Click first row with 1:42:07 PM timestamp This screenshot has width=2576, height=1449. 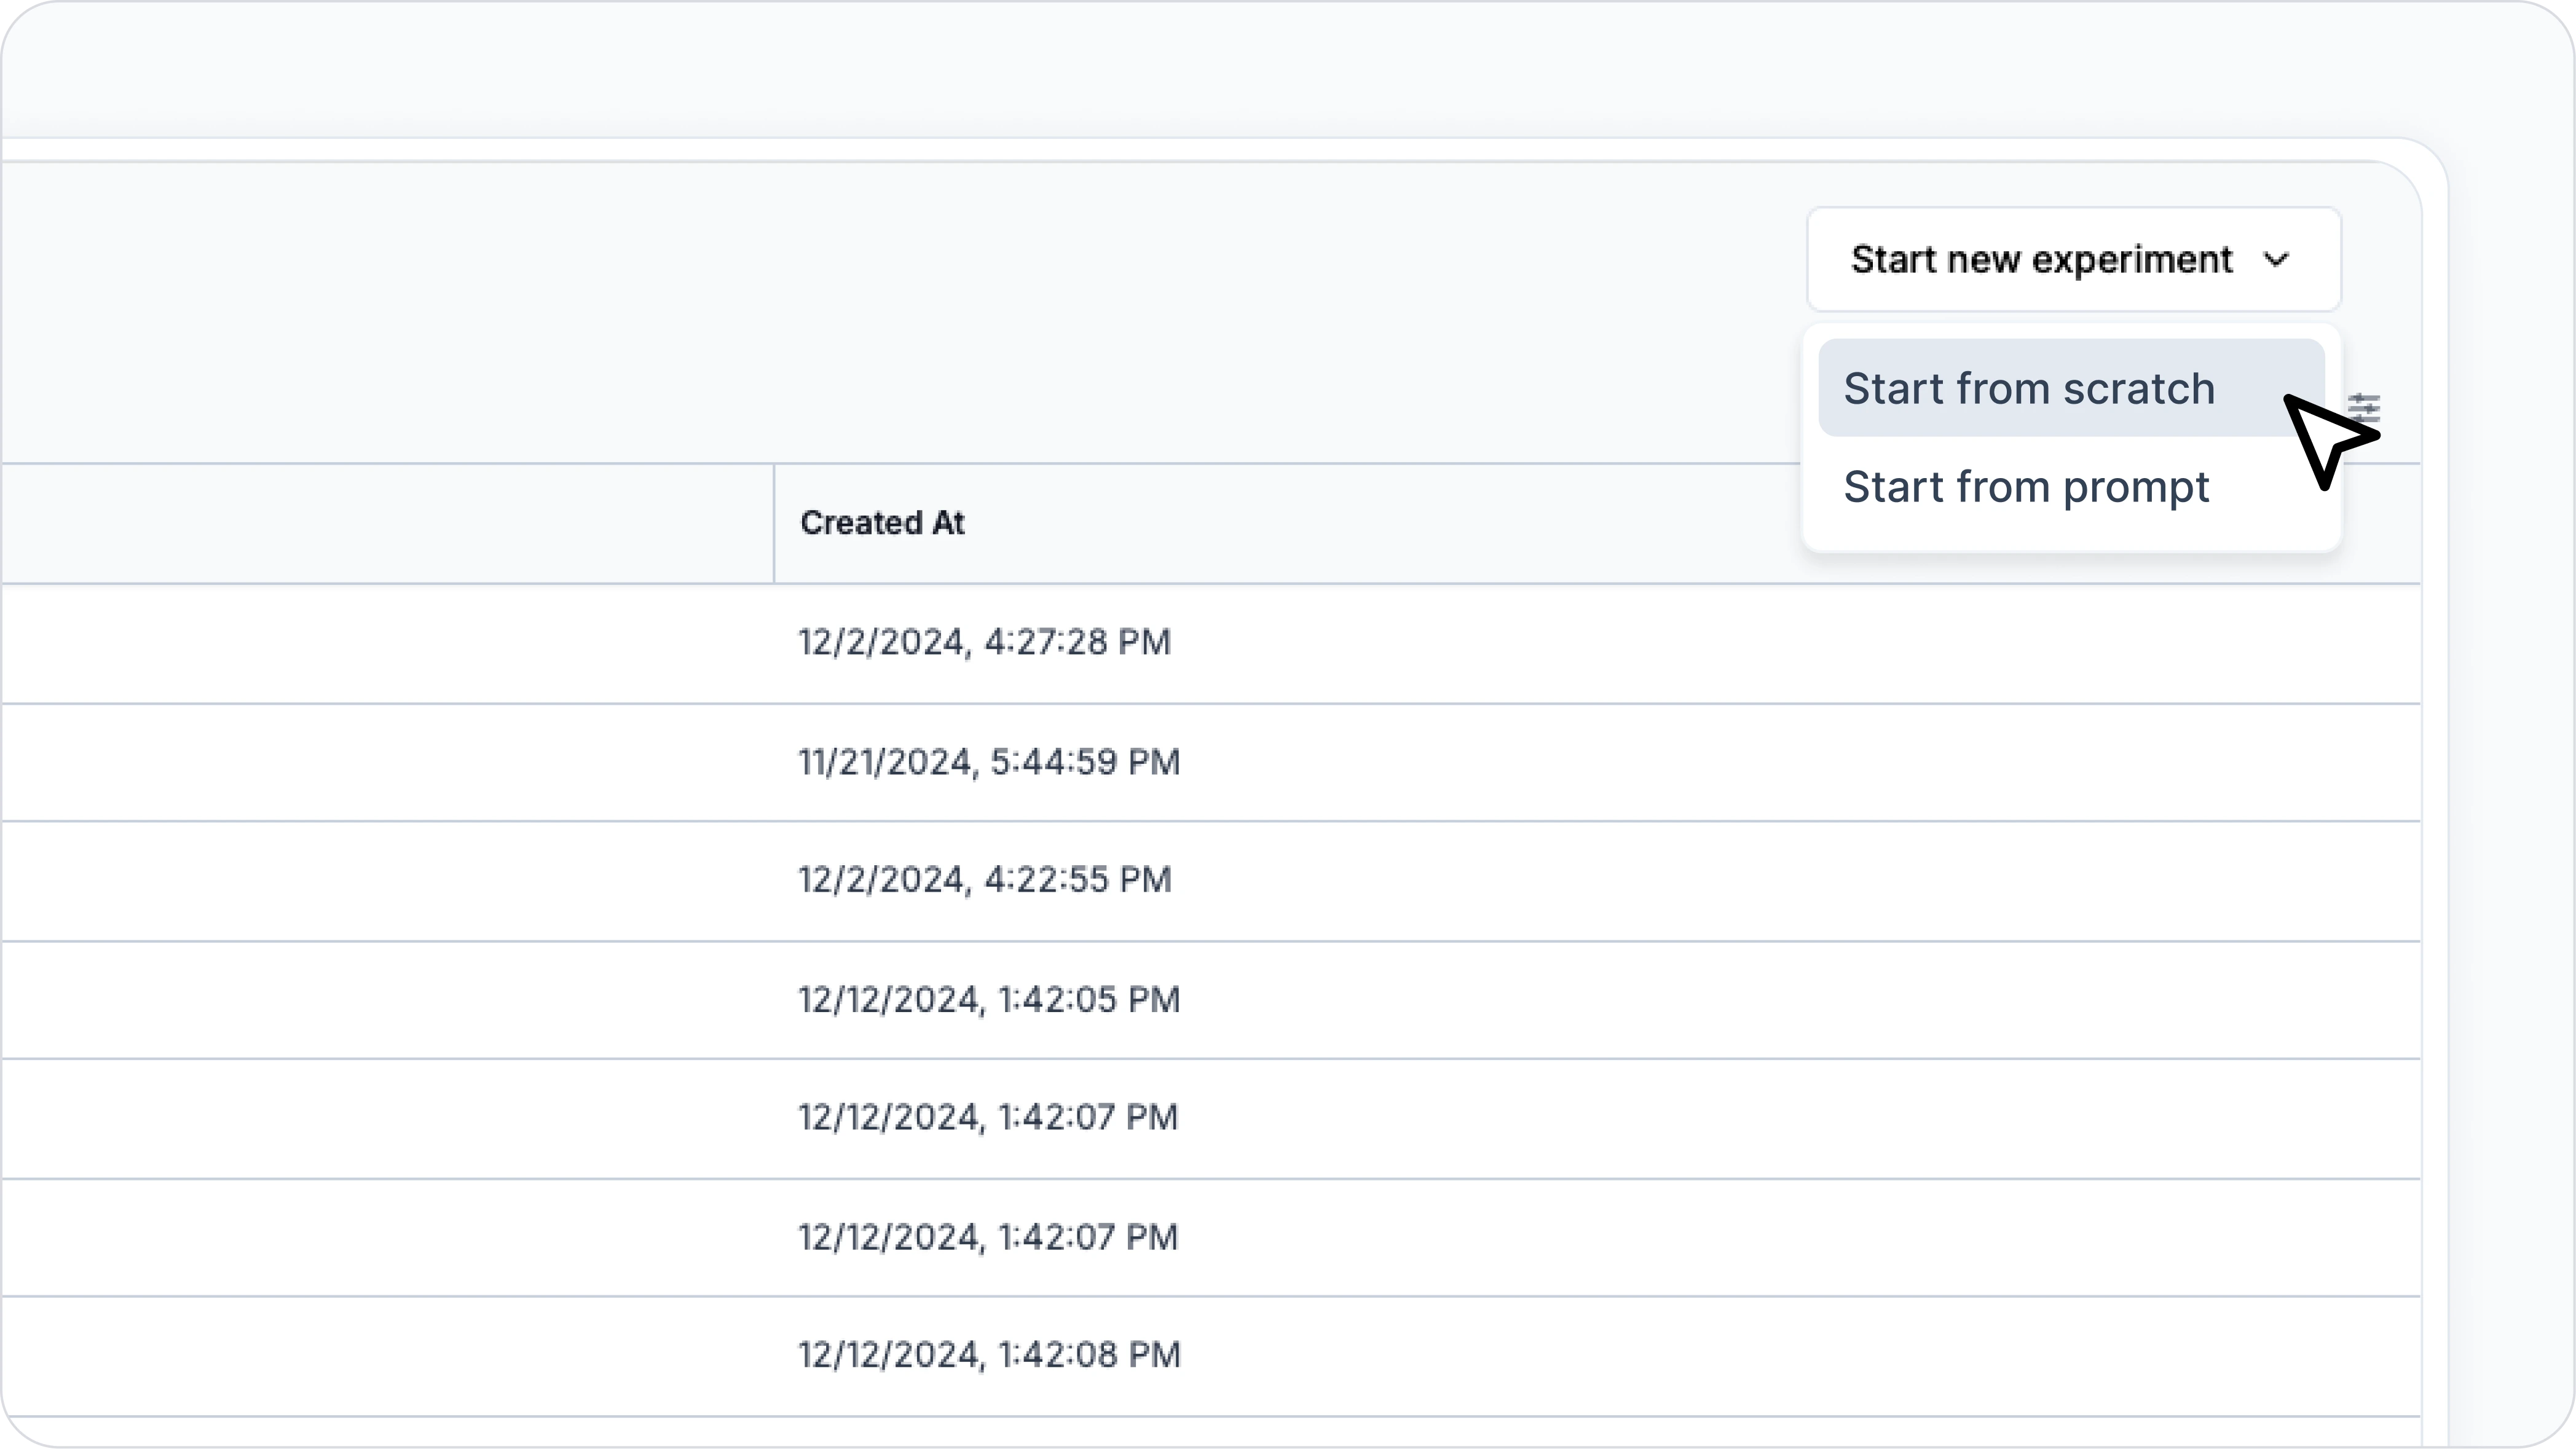pos(988,1117)
